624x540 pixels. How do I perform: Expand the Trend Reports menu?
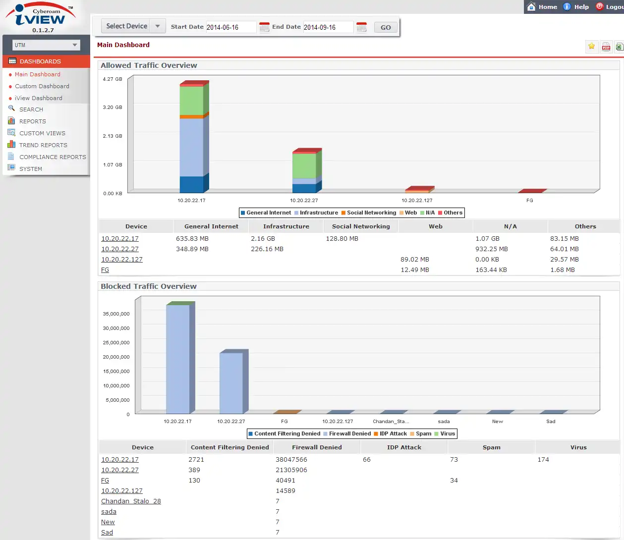click(43, 145)
